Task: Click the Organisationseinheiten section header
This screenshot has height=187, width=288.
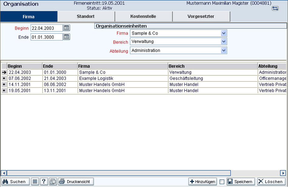Action: pyautogui.click(x=190, y=26)
